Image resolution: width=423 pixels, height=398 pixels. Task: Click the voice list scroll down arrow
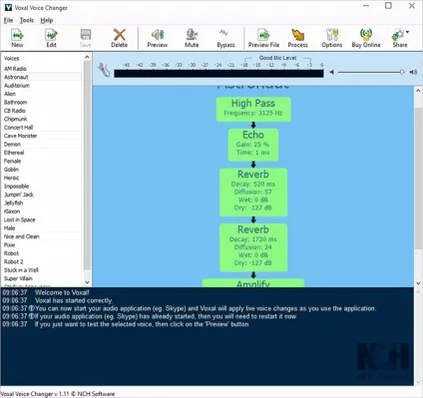87,282
